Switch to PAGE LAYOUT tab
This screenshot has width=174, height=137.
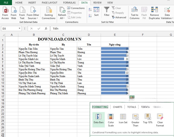click(49, 2)
